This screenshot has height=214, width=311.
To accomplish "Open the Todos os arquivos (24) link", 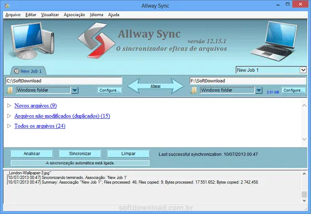I will 39,126.
